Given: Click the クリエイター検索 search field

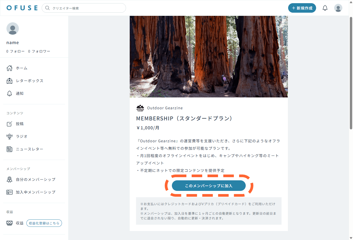Looking at the screenshot, I should click(87, 8).
